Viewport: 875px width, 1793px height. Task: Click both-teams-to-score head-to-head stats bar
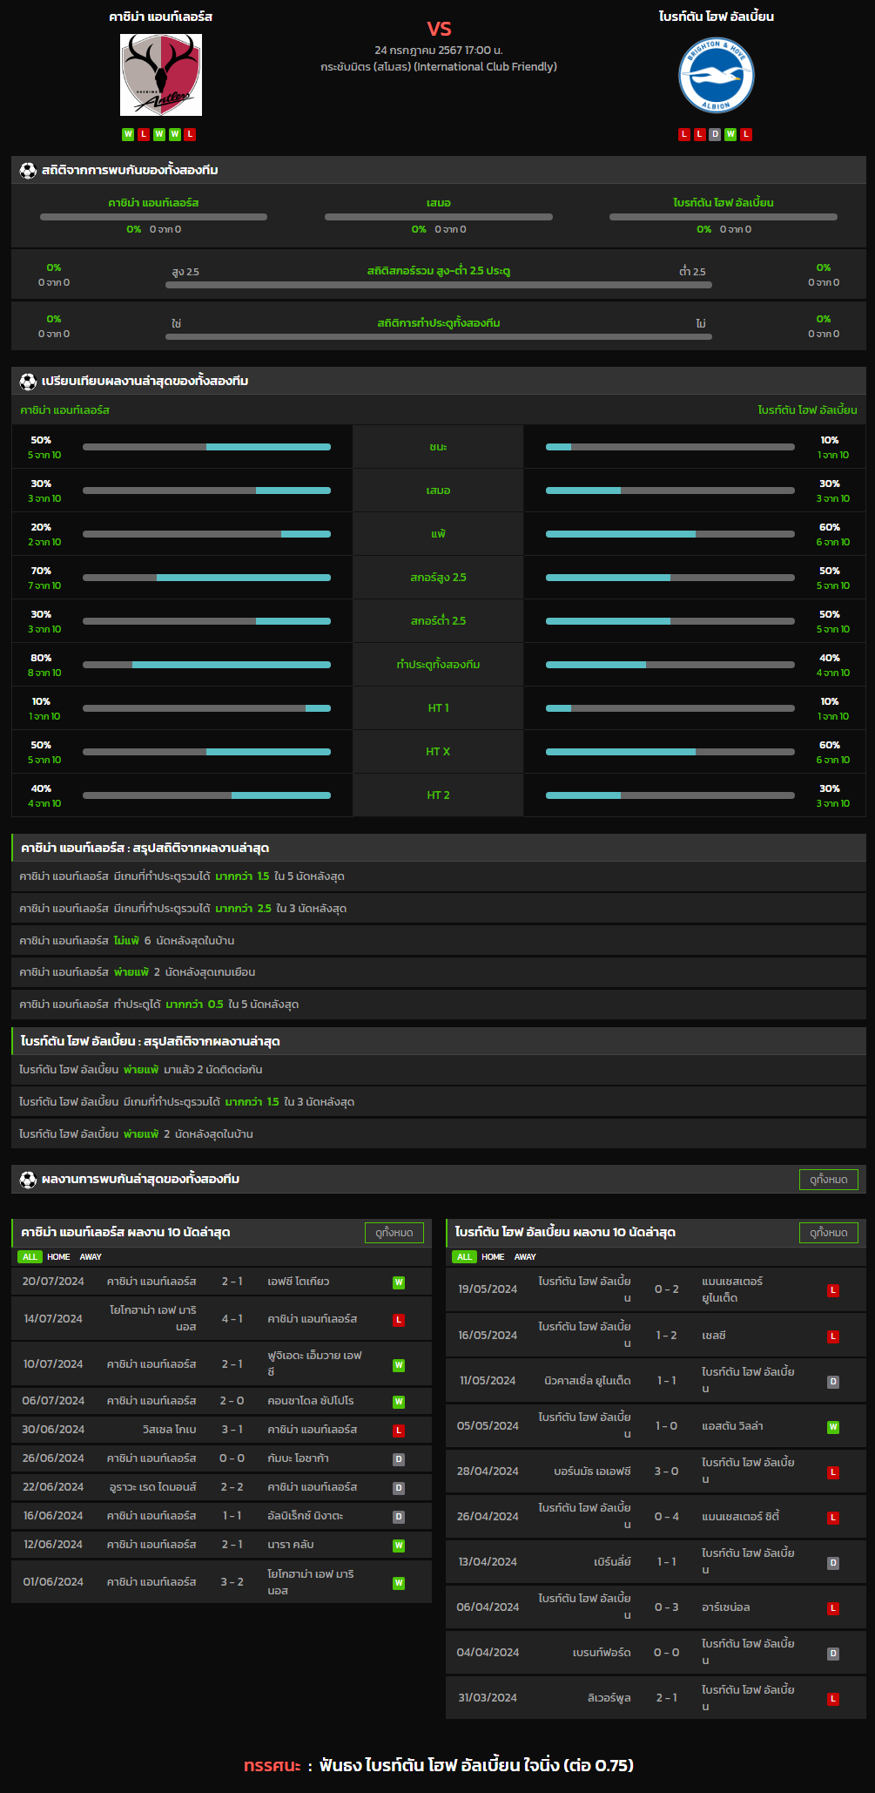439,336
